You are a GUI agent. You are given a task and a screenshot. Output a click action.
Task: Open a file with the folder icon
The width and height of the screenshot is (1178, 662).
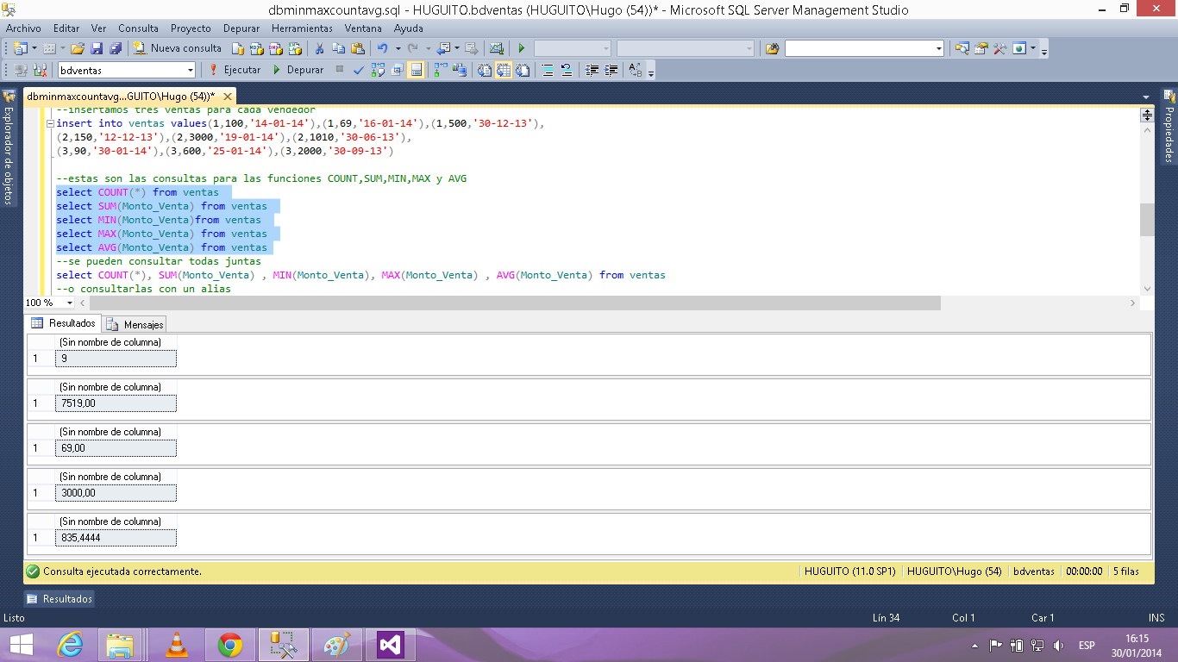[78, 48]
